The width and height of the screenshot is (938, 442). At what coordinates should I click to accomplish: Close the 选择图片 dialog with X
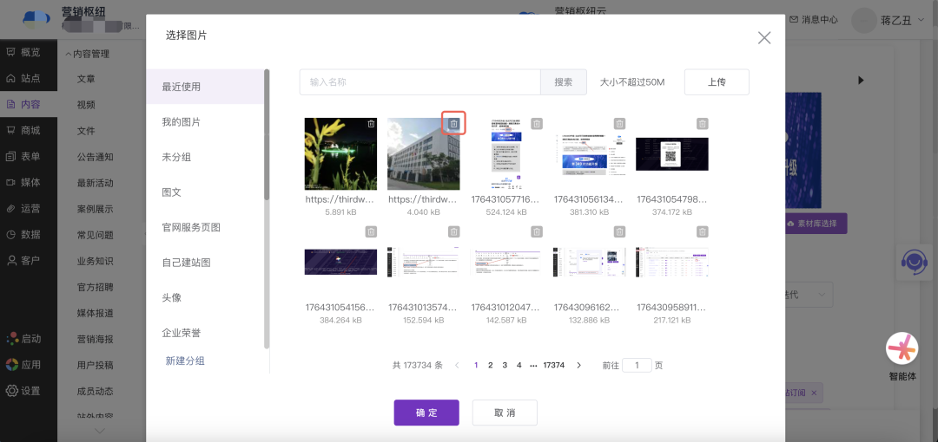pyautogui.click(x=764, y=38)
